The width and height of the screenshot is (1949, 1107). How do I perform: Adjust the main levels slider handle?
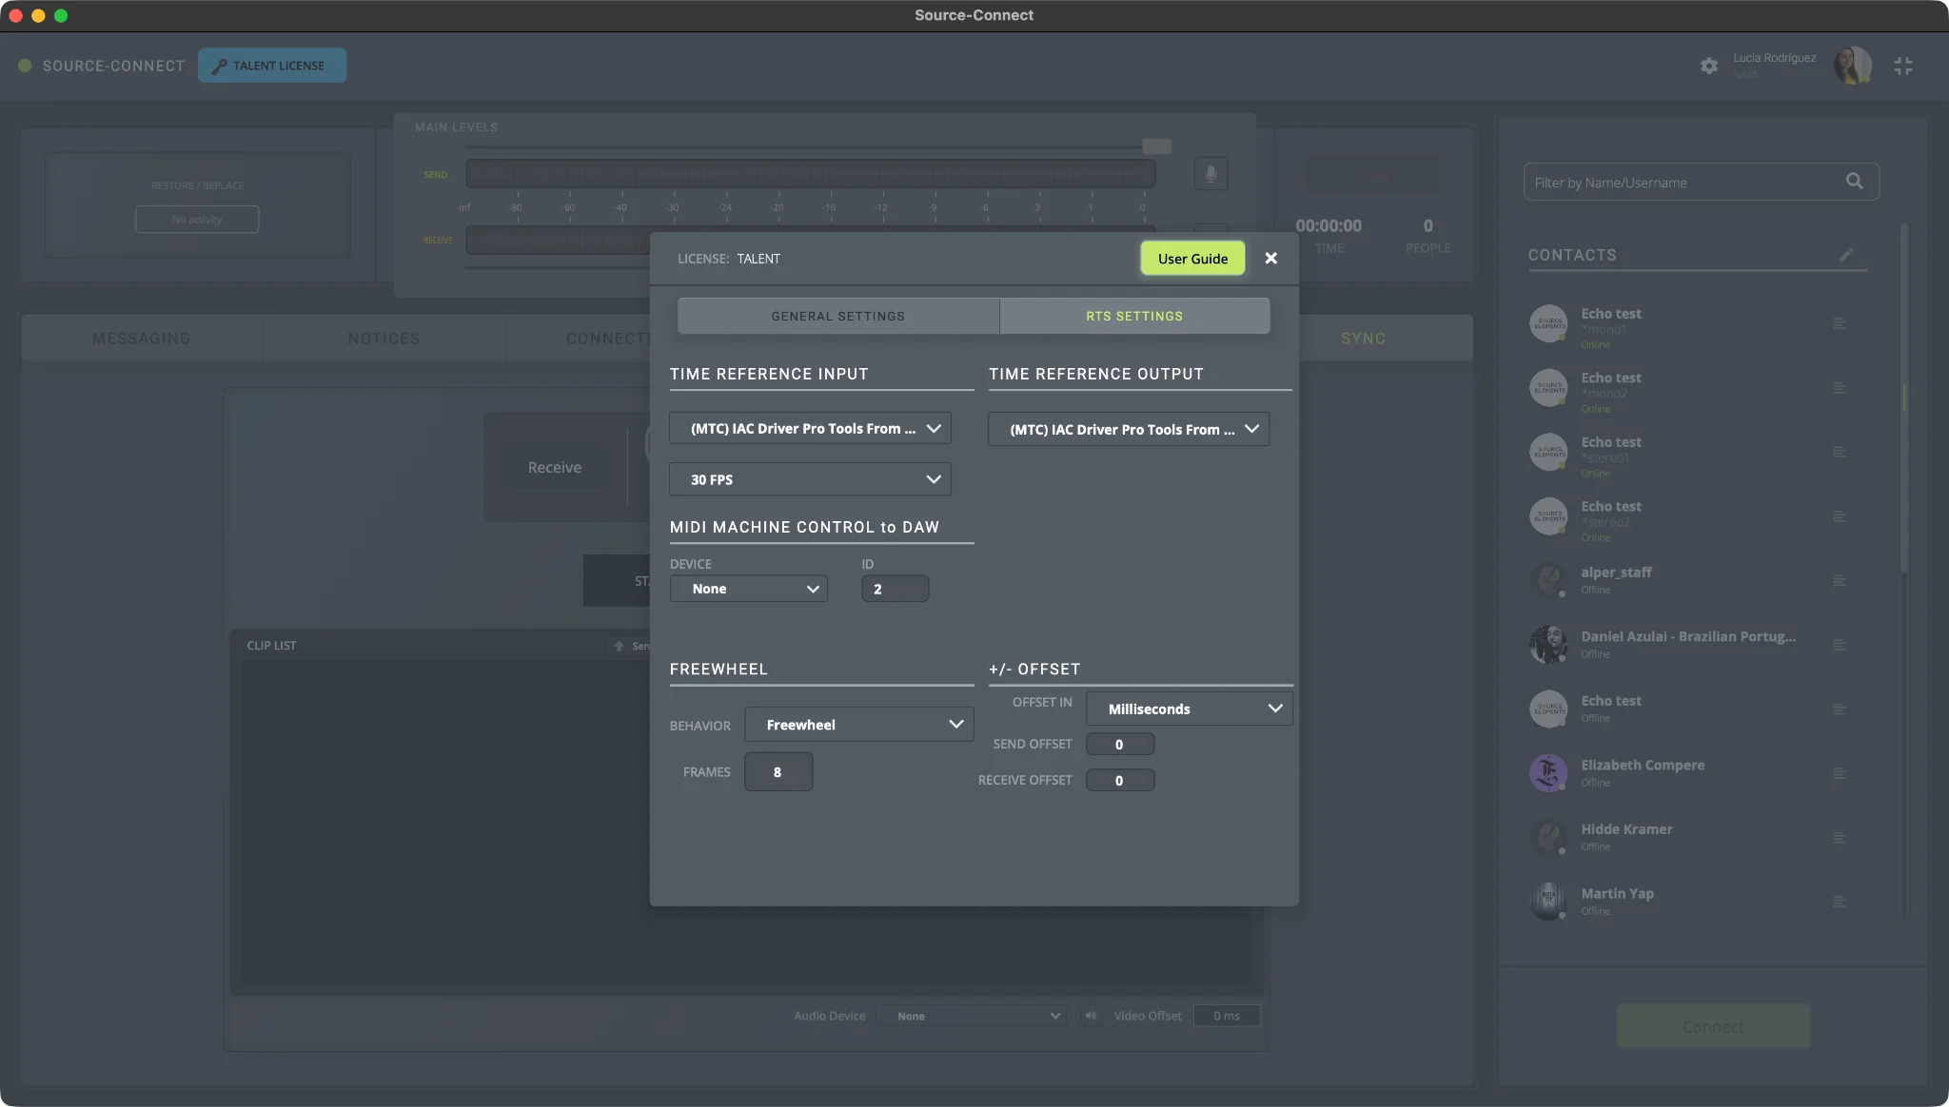pyautogui.click(x=1156, y=146)
